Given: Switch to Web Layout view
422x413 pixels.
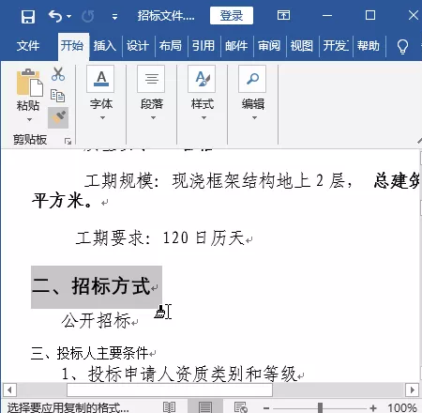Looking at the screenshot, I should 241,407.
